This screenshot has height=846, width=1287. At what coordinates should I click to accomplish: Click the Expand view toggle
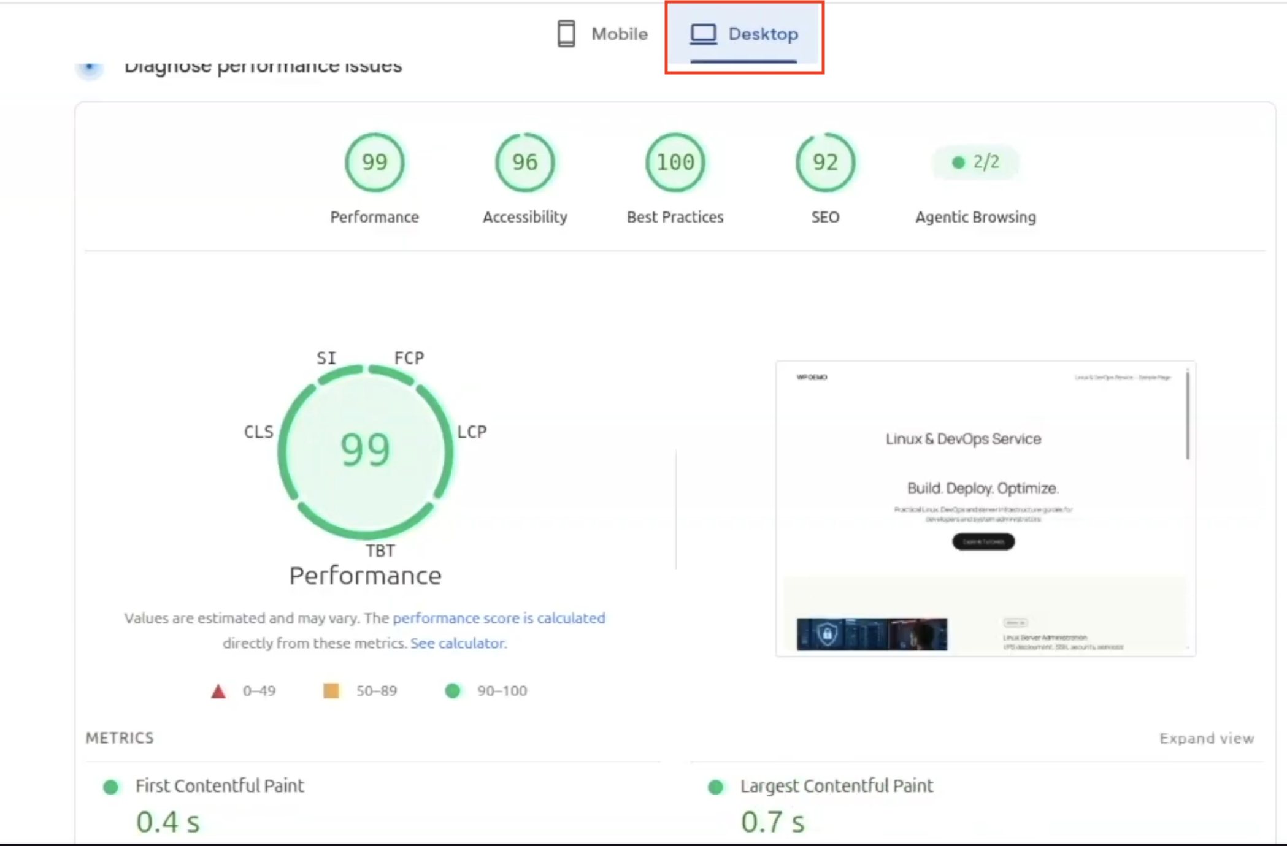point(1207,738)
